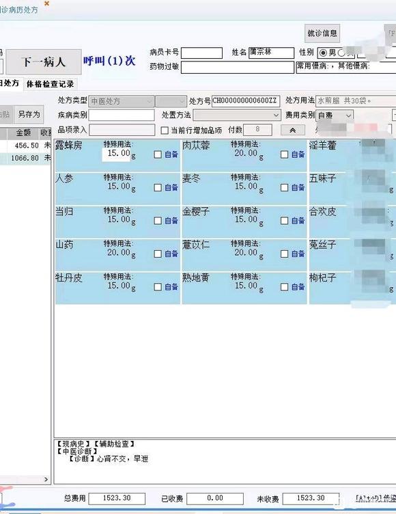This screenshot has width=396, height=514.
Task: Select the 当归 herb name
Action: click(64, 212)
